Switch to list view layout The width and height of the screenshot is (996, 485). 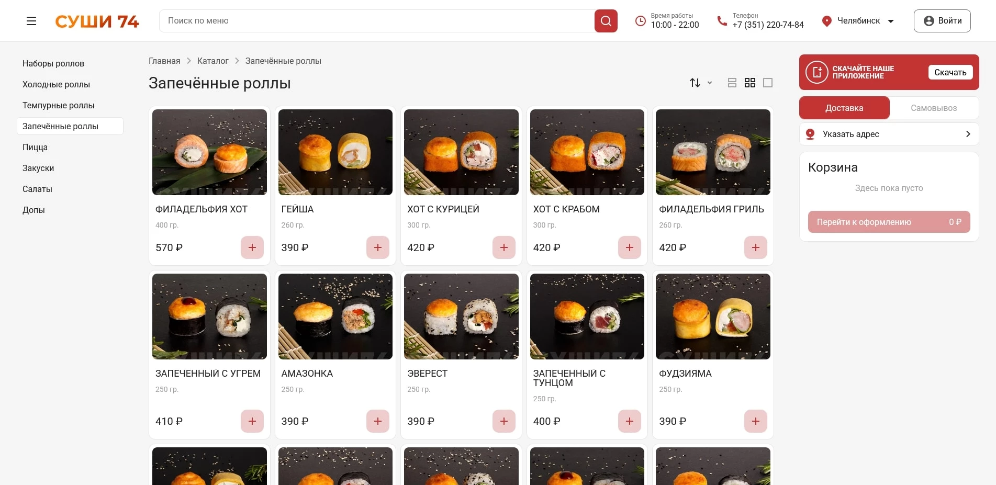[732, 83]
